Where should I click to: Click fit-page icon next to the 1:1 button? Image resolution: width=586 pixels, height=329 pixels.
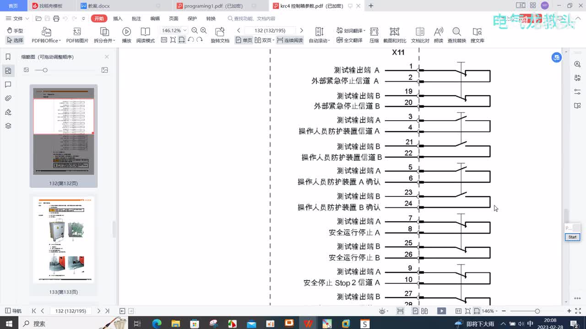pyautogui.click(x=173, y=40)
